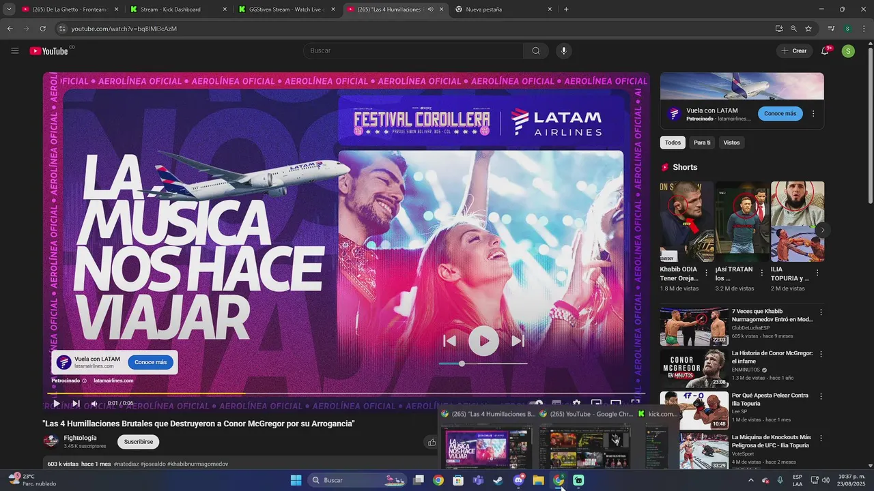Open more options for the Khabib ODIA short
874x491 pixels.
click(706, 273)
